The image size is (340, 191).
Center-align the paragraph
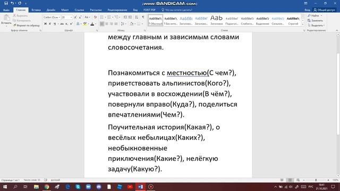[x=106, y=24]
